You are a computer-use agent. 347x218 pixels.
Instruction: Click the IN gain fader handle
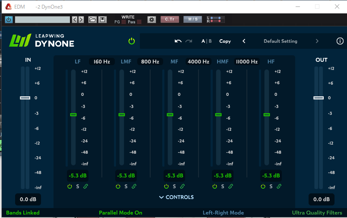pyautogui.click(x=25, y=98)
